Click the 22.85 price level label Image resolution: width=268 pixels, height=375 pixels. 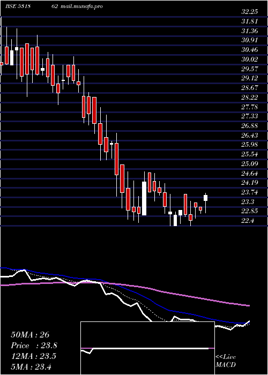(250, 211)
